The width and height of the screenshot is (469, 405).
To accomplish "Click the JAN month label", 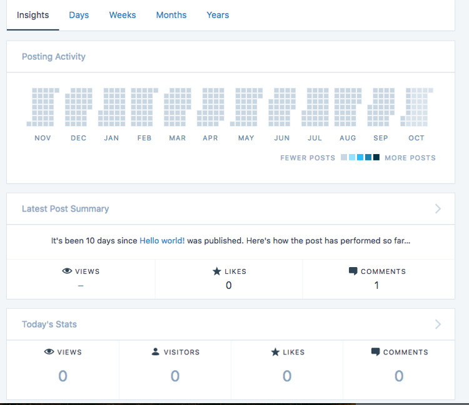I will tap(111, 138).
